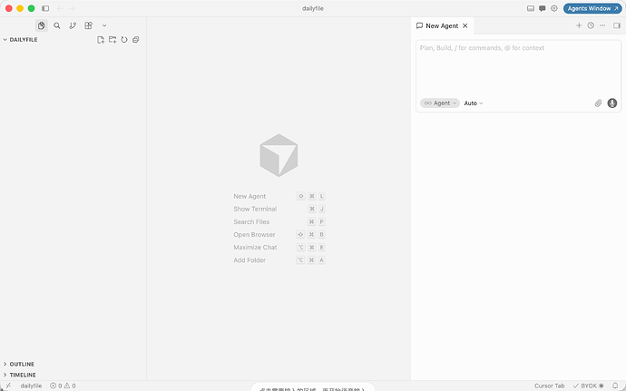Click dailyfile in status bar

[31, 386]
